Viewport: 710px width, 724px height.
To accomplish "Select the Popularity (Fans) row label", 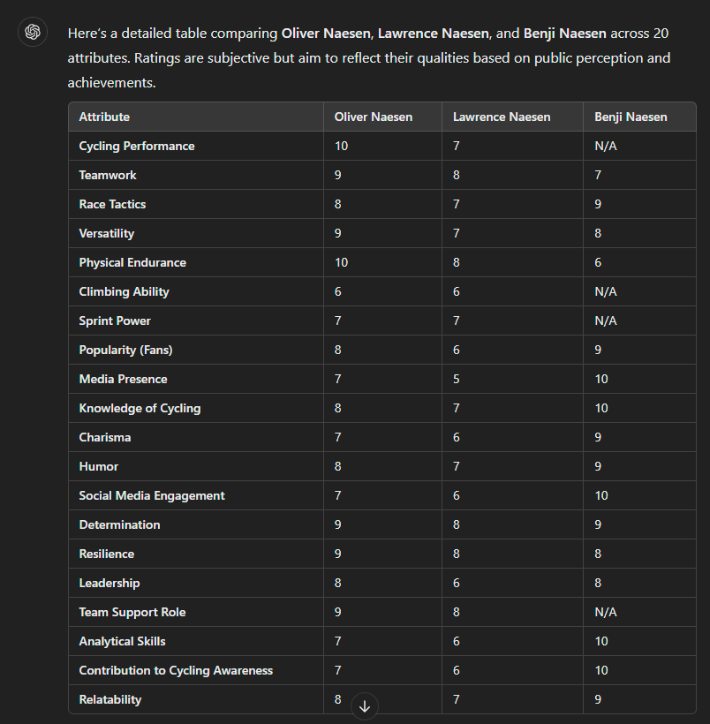I will click(125, 350).
